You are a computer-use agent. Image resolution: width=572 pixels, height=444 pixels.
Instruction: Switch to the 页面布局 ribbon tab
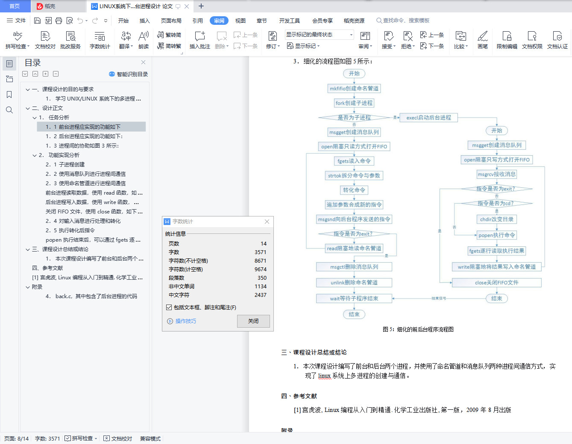(171, 21)
